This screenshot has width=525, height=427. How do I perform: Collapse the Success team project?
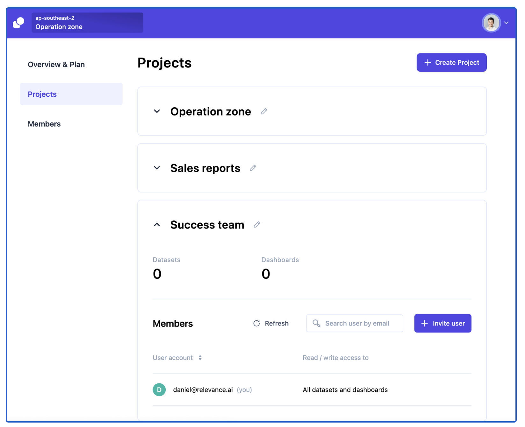pyautogui.click(x=157, y=225)
